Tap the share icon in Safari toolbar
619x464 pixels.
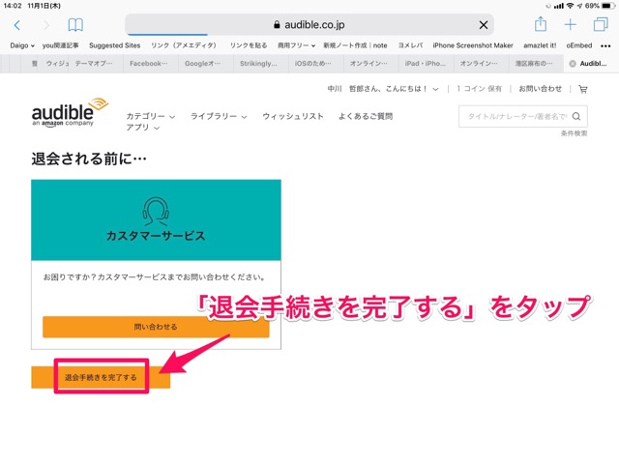point(541,24)
